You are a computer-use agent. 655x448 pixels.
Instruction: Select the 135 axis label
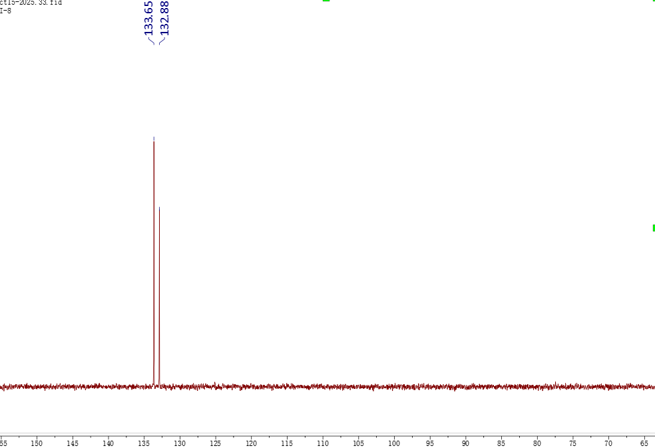coord(144,443)
